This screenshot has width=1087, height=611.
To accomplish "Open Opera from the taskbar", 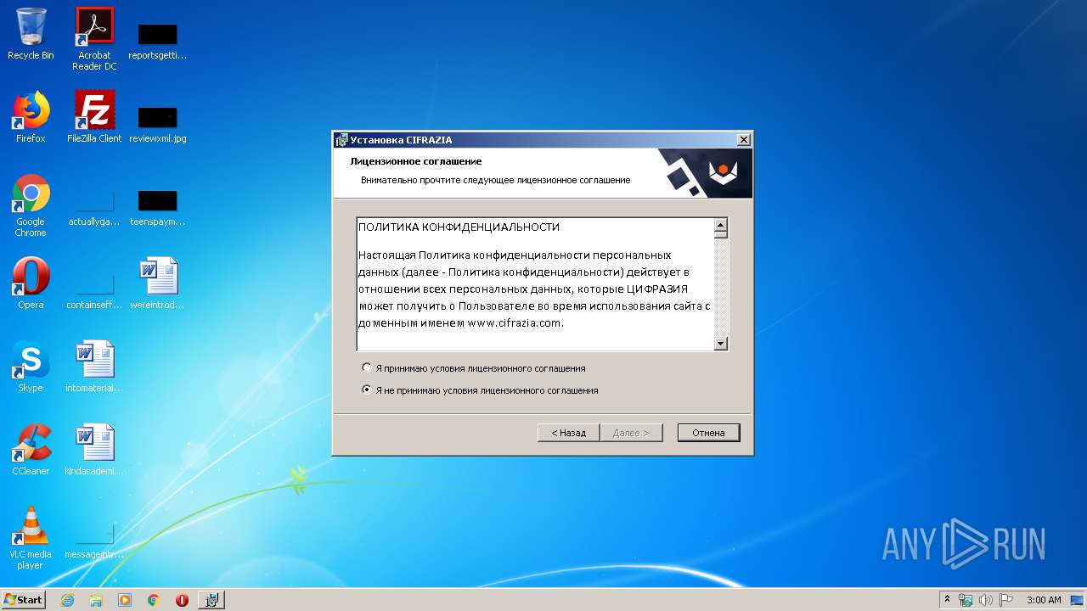I will point(182,600).
